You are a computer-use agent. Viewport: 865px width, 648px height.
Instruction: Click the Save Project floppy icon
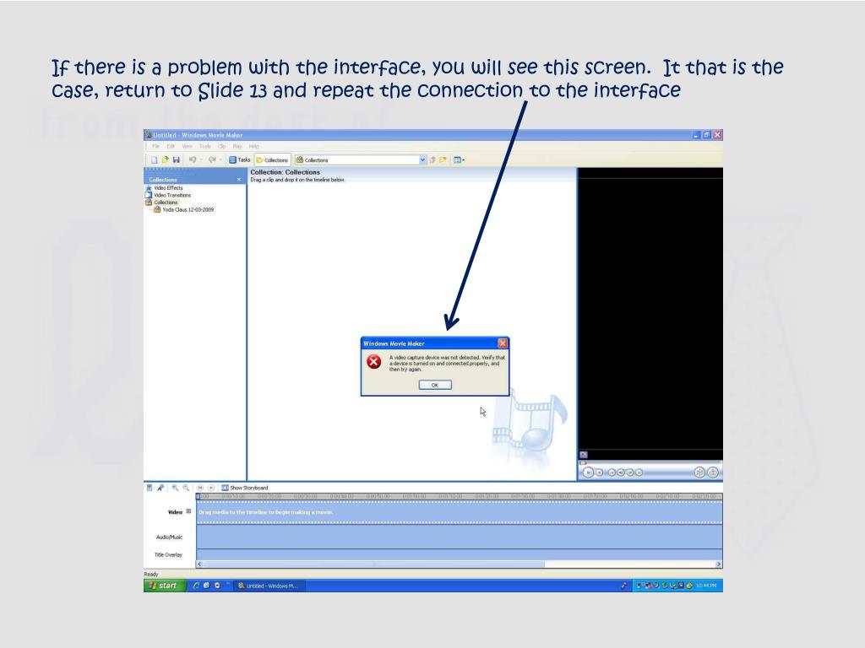click(176, 159)
